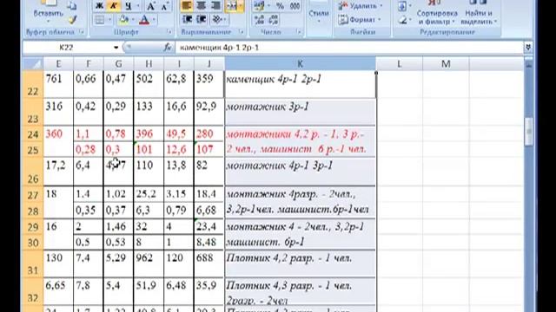The image size is (556, 312).
Task: Select the row 24 header
Action: pos(33,134)
